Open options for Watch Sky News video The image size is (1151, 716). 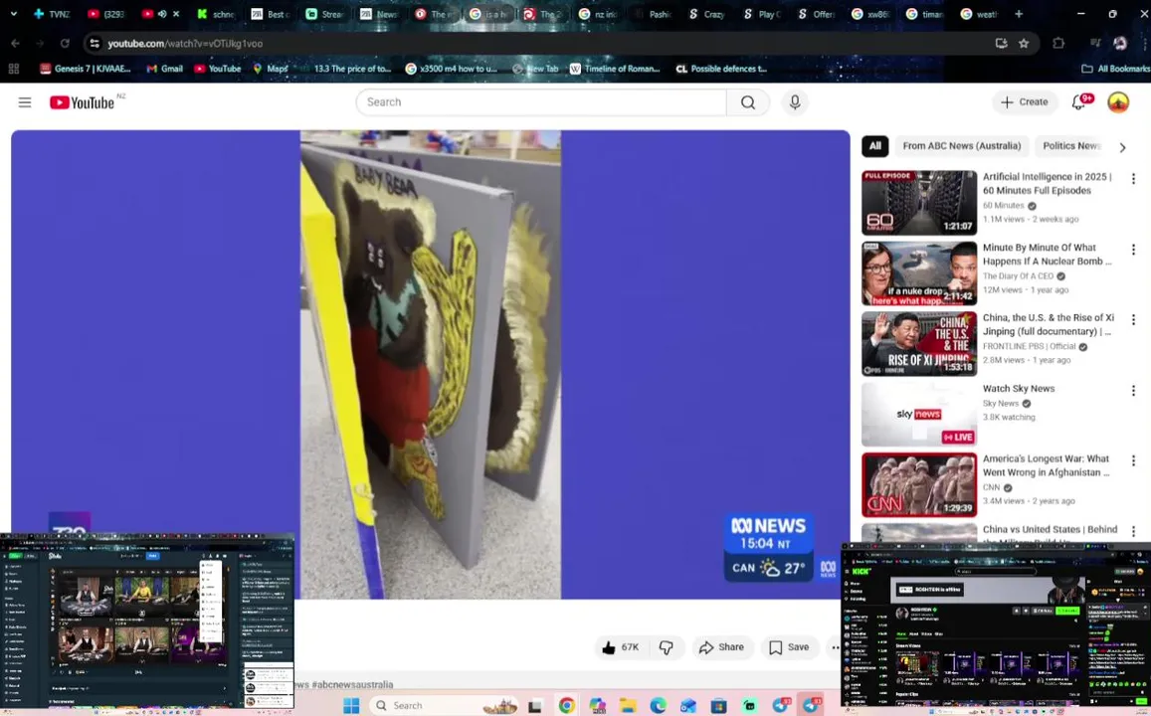pos(1133,390)
